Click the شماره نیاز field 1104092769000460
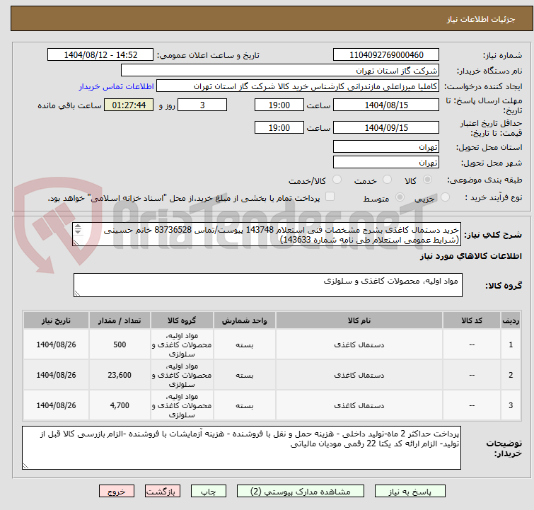This screenshot has height=510, width=534. [386, 55]
